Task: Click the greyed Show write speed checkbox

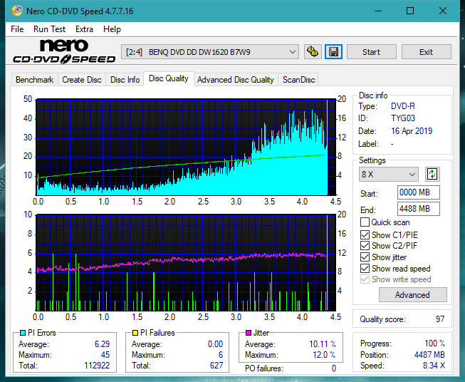Action: pyautogui.click(x=365, y=279)
